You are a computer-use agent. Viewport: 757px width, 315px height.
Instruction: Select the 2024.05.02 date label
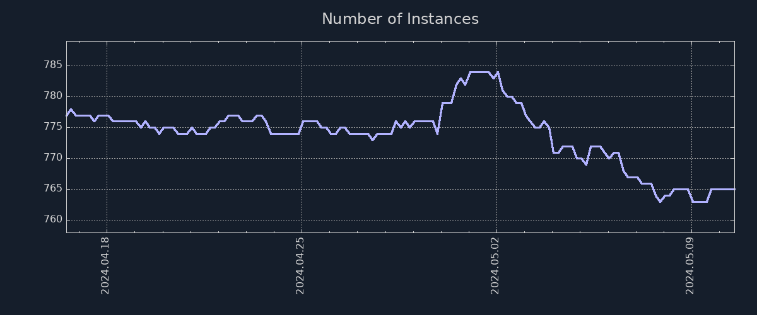coord(496,265)
